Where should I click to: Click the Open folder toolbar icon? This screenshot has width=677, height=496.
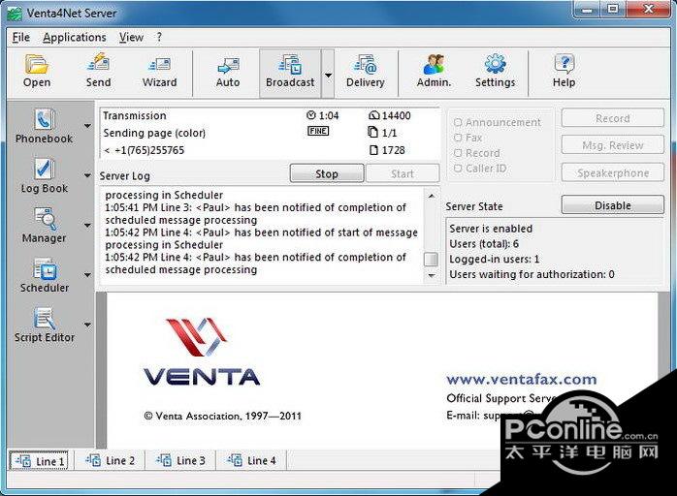37,72
